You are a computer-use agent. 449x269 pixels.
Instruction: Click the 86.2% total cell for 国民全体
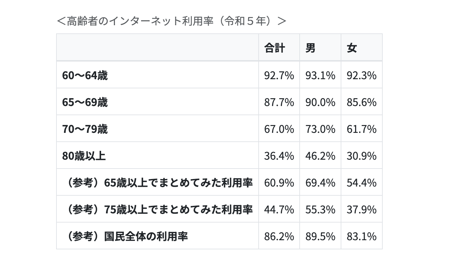click(x=279, y=236)
